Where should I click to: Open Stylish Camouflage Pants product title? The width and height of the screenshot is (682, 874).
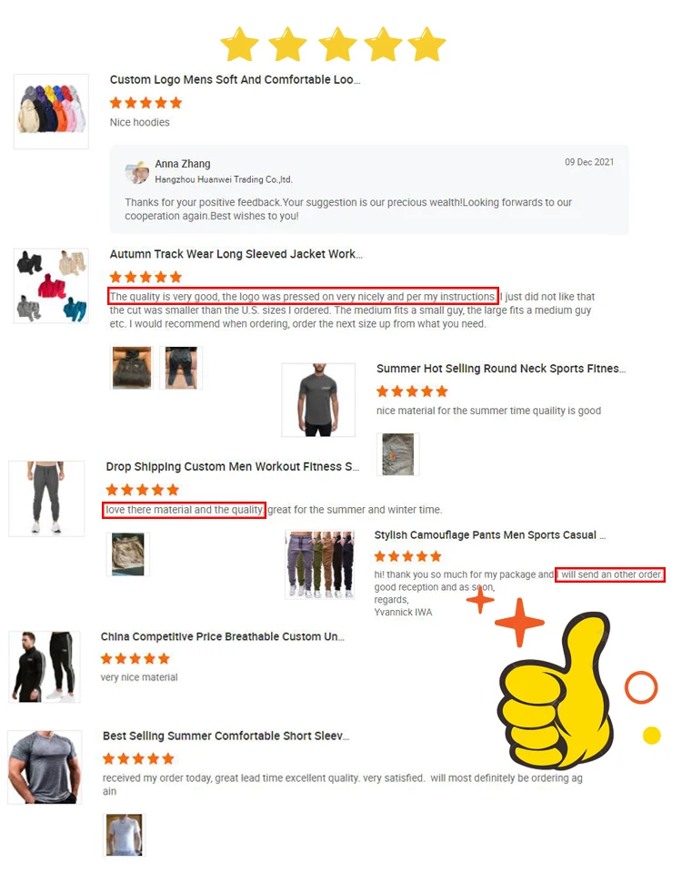pyautogui.click(x=490, y=535)
